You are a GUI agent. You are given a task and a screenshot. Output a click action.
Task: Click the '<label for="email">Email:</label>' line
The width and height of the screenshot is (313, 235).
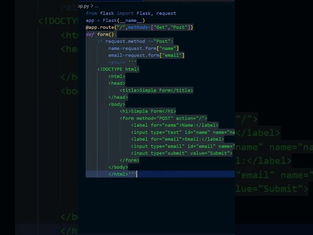pos(178,139)
